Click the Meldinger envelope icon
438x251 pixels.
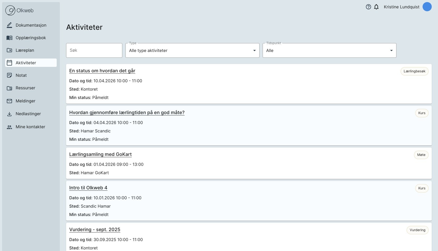[9, 101]
